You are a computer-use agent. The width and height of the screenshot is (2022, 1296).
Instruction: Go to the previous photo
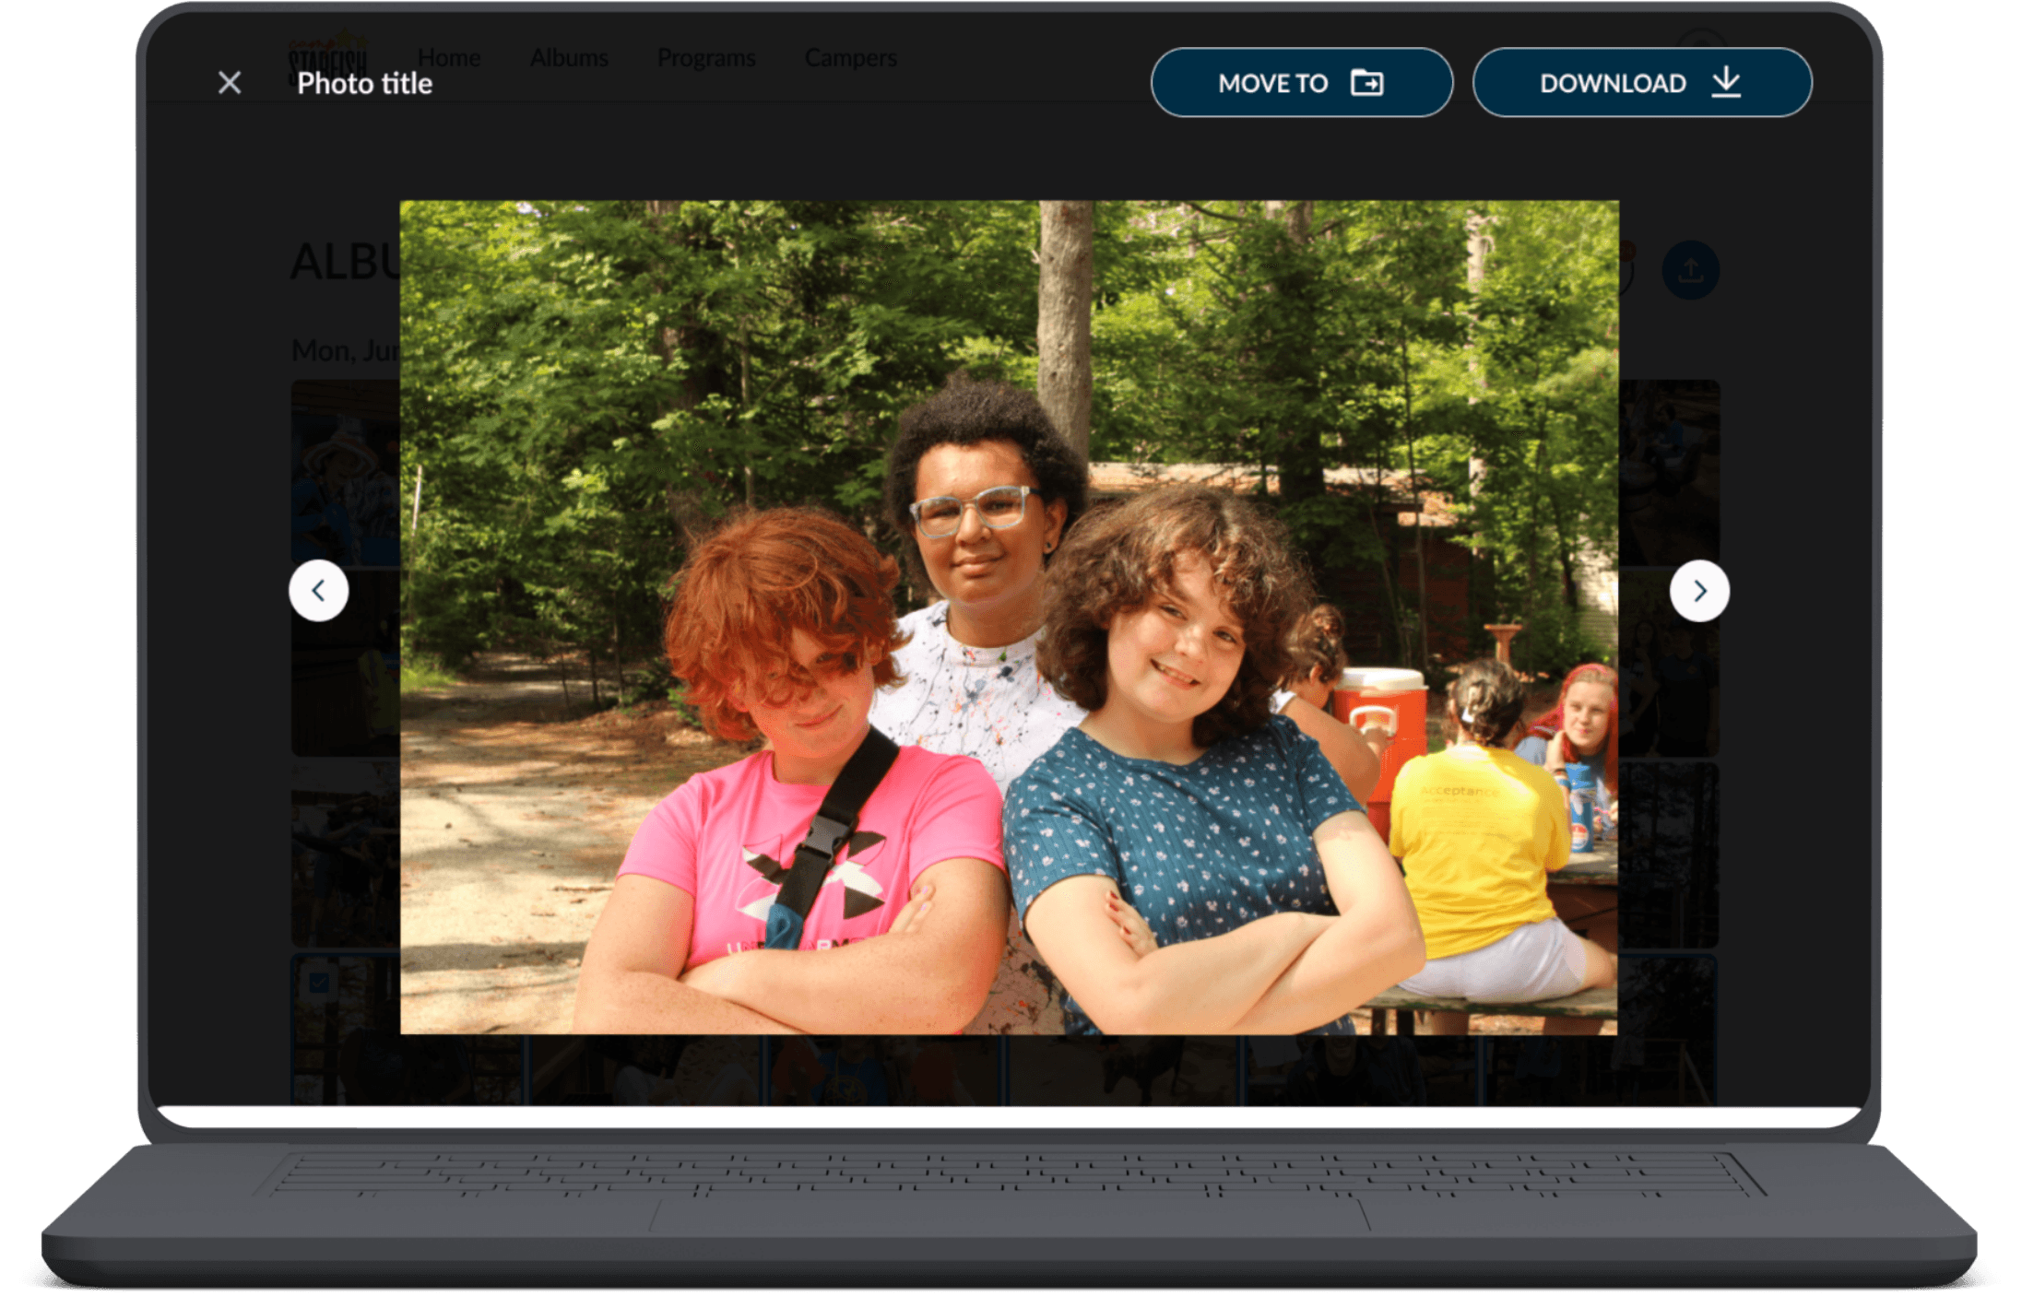318,591
